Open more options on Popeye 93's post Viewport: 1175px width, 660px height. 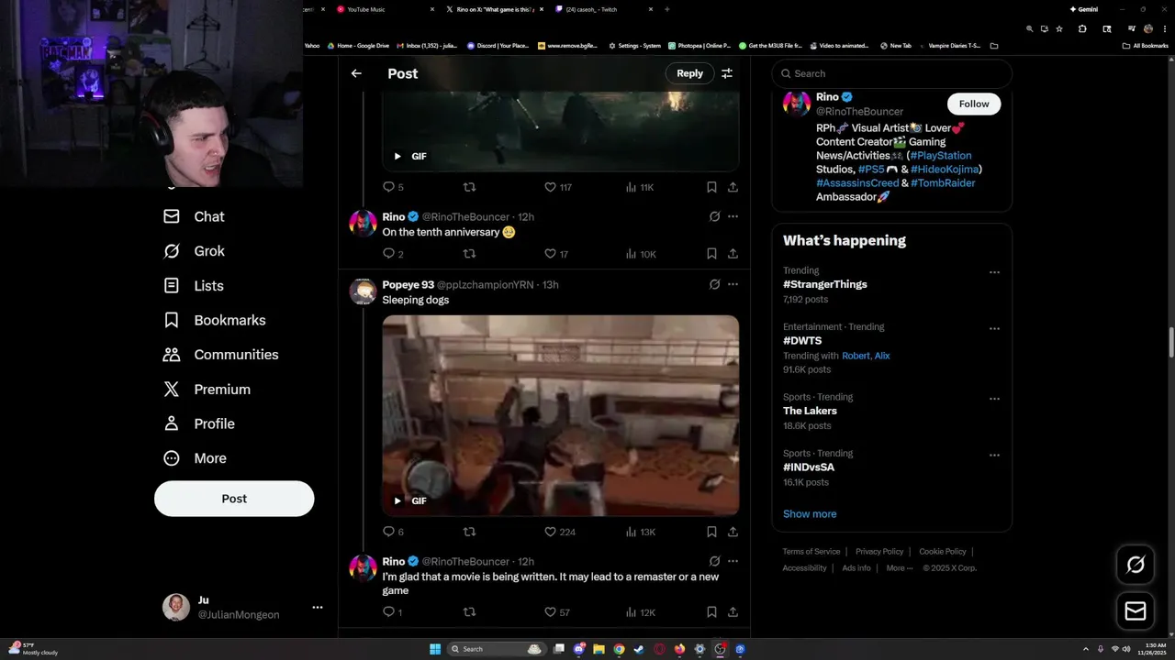coord(733,284)
